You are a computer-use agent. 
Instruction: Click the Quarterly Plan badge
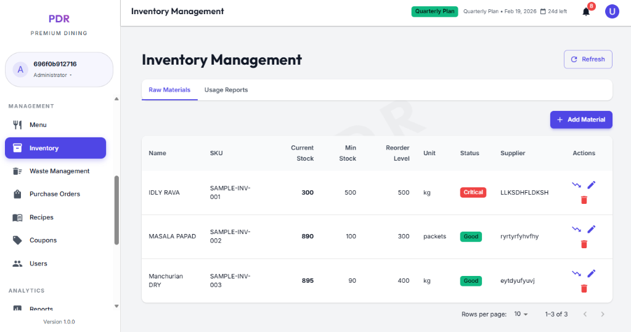[x=434, y=11]
